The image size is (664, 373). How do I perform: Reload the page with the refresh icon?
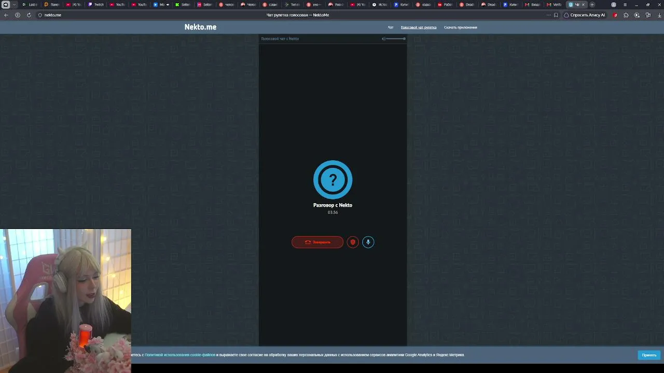click(x=29, y=15)
